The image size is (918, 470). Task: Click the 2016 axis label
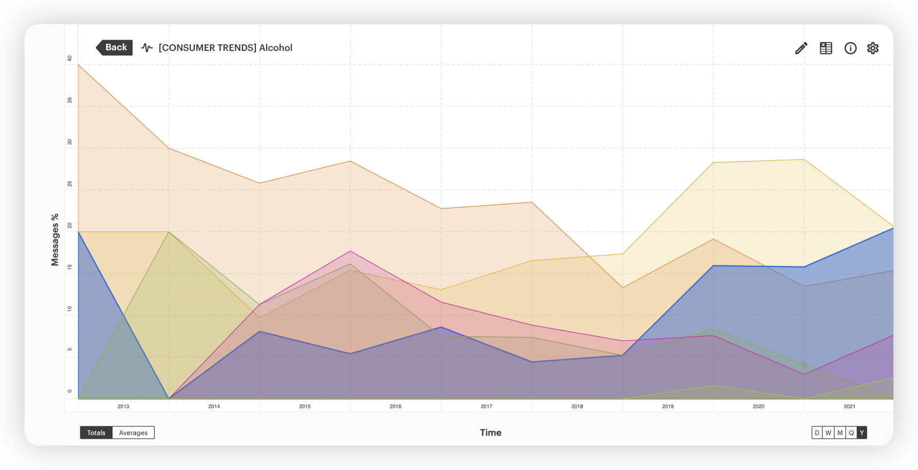[395, 406]
